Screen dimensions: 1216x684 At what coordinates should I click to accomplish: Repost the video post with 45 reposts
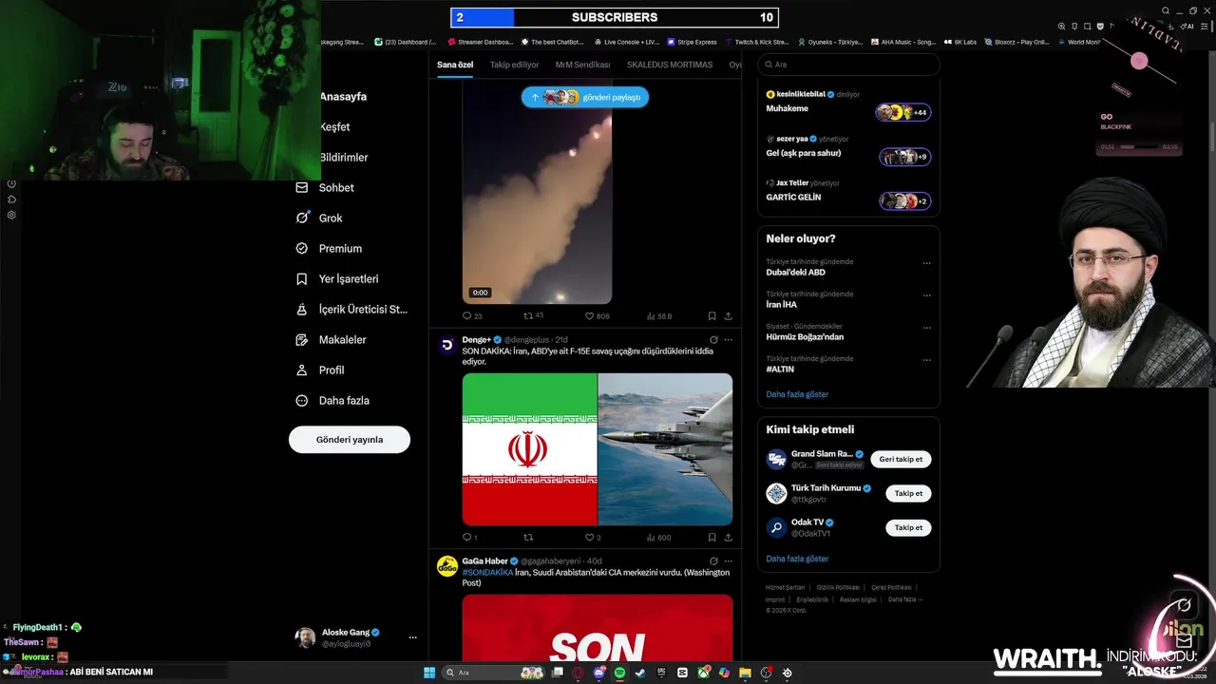tap(534, 316)
